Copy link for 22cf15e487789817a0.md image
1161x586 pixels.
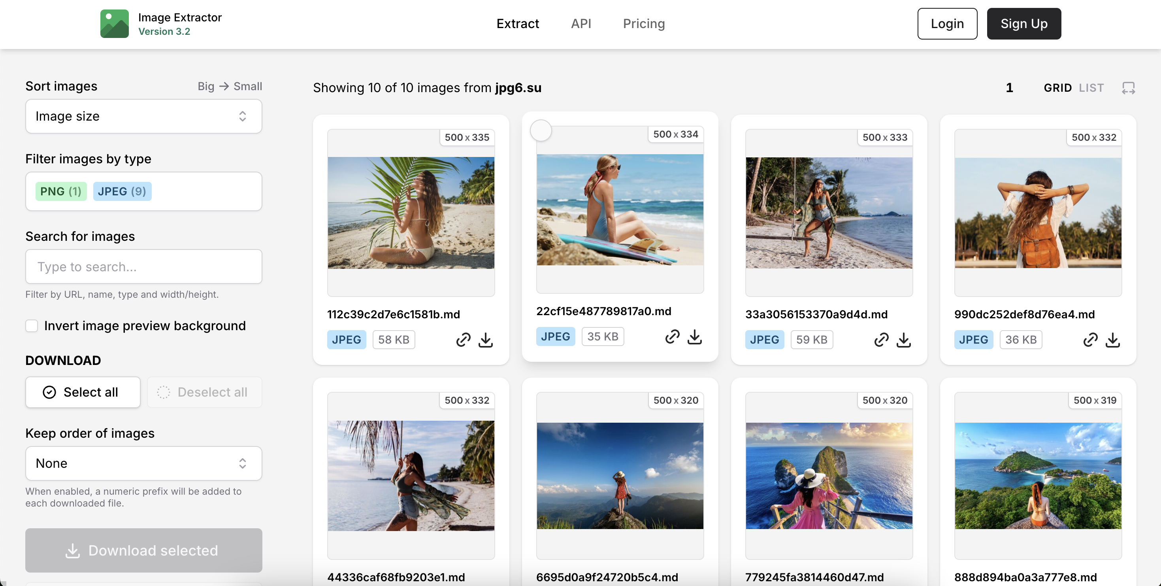coord(672,336)
